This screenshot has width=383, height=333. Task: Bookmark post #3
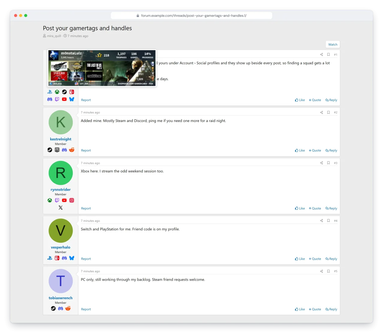[x=328, y=163]
